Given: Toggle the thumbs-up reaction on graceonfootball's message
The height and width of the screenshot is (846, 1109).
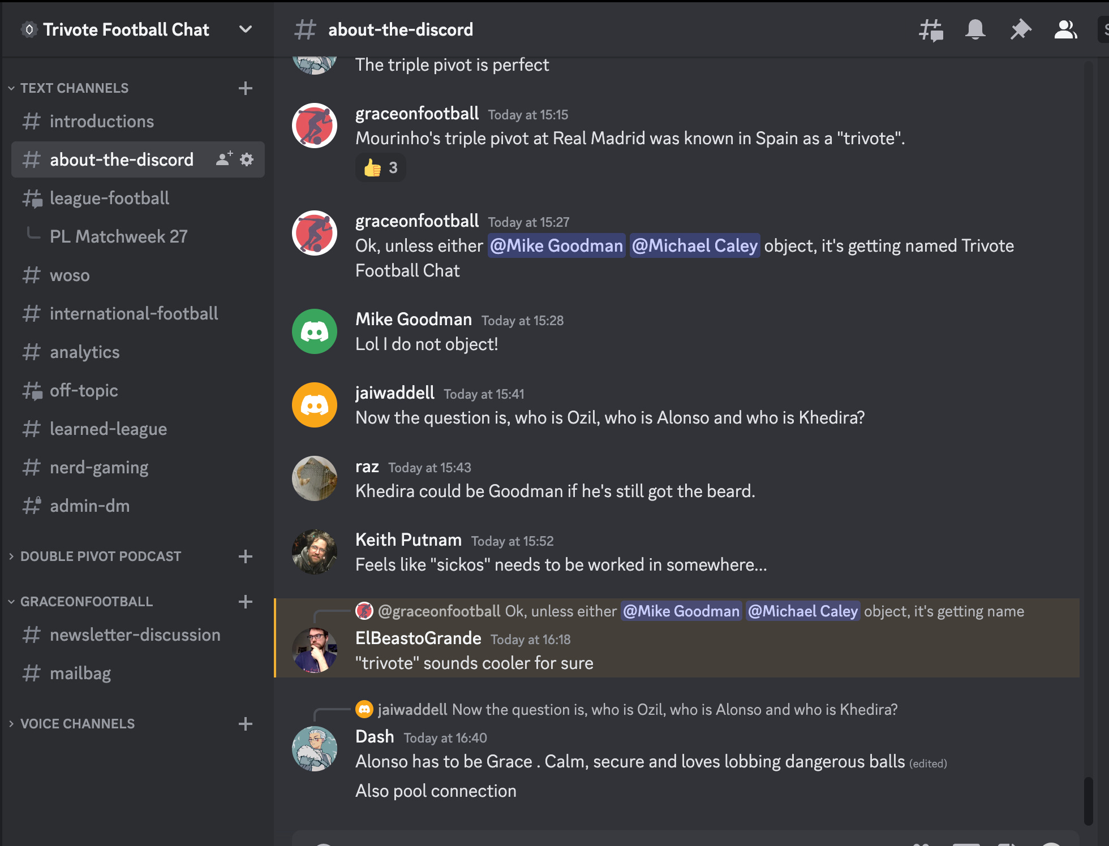Looking at the screenshot, I should pos(380,167).
